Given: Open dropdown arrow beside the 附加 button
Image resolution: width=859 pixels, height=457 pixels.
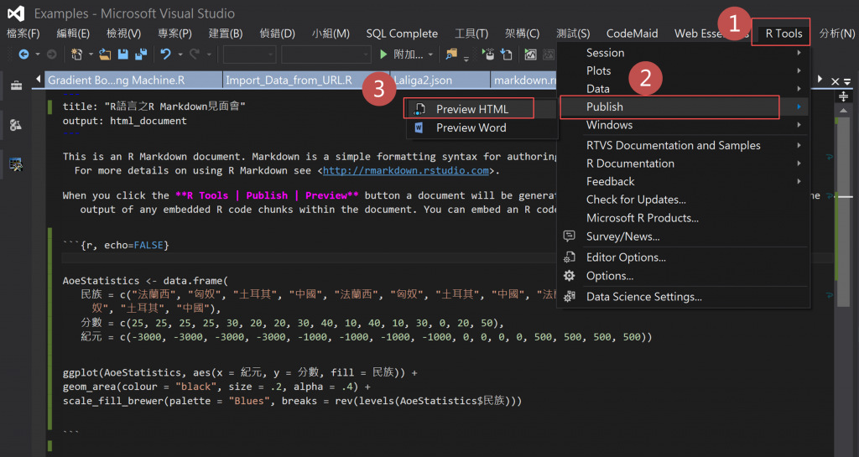Looking at the screenshot, I should click(x=430, y=55).
